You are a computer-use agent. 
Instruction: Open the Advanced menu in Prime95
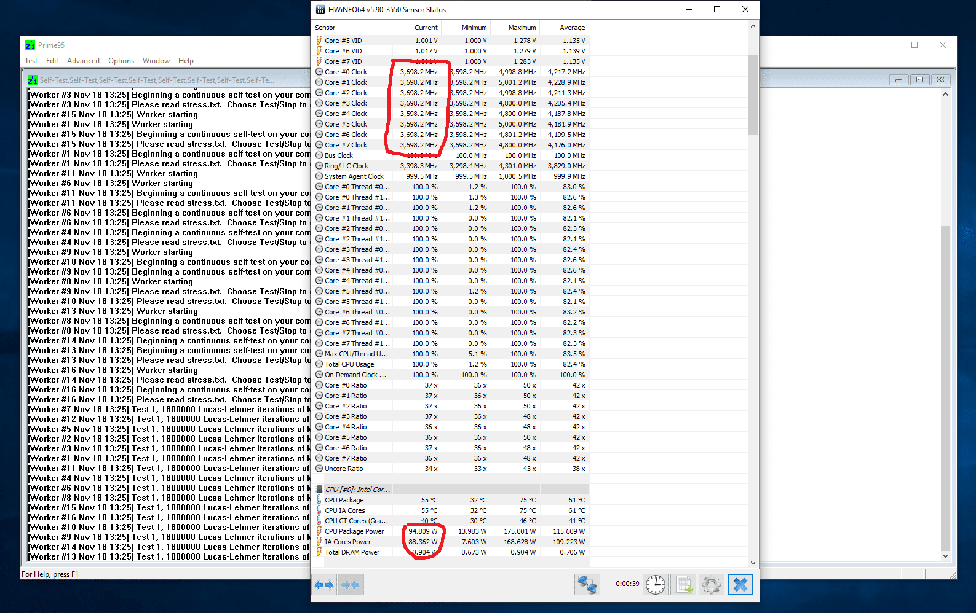(83, 61)
